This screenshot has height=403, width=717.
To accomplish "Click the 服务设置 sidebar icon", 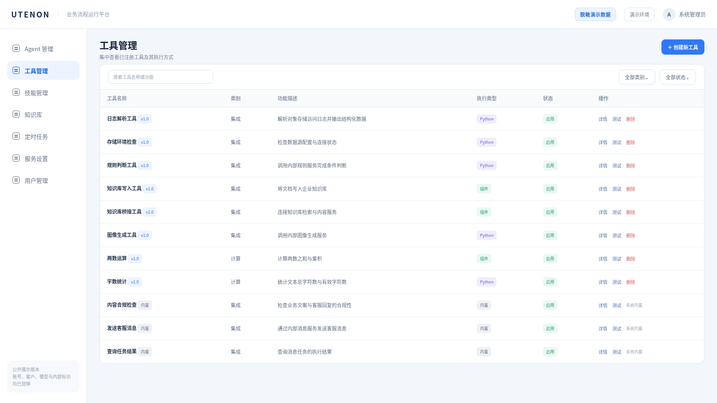I will (x=16, y=158).
